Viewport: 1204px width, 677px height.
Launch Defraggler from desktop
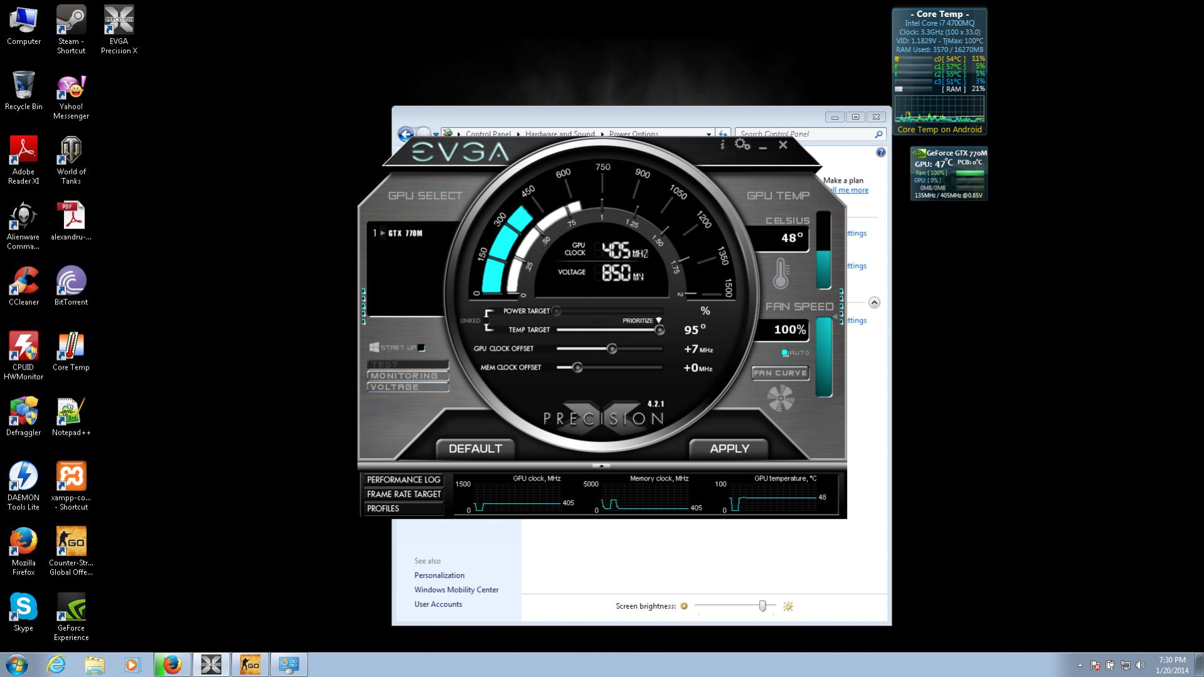[24, 417]
